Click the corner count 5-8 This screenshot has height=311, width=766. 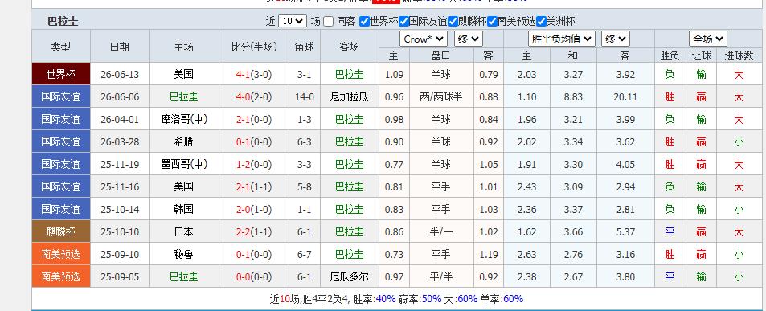coord(305,187)
